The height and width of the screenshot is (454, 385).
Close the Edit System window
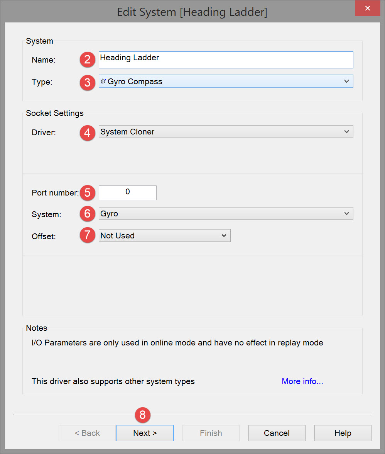pyautogui.click(x=368, y=9)
